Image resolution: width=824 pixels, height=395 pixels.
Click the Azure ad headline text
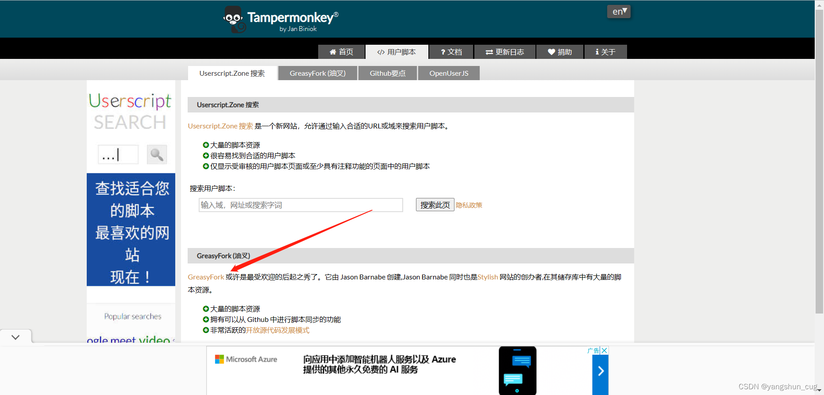point(379,364)
